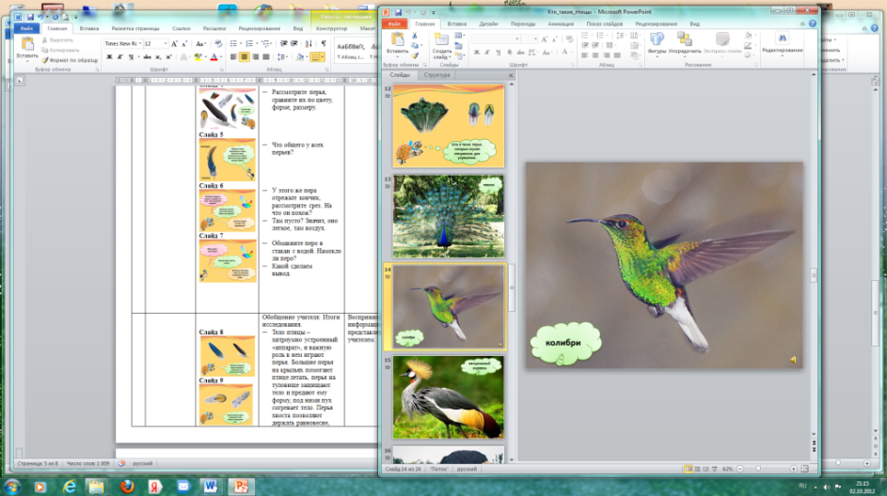Click Clear Formatting icon in Word
887x496 pixels.
218,43
